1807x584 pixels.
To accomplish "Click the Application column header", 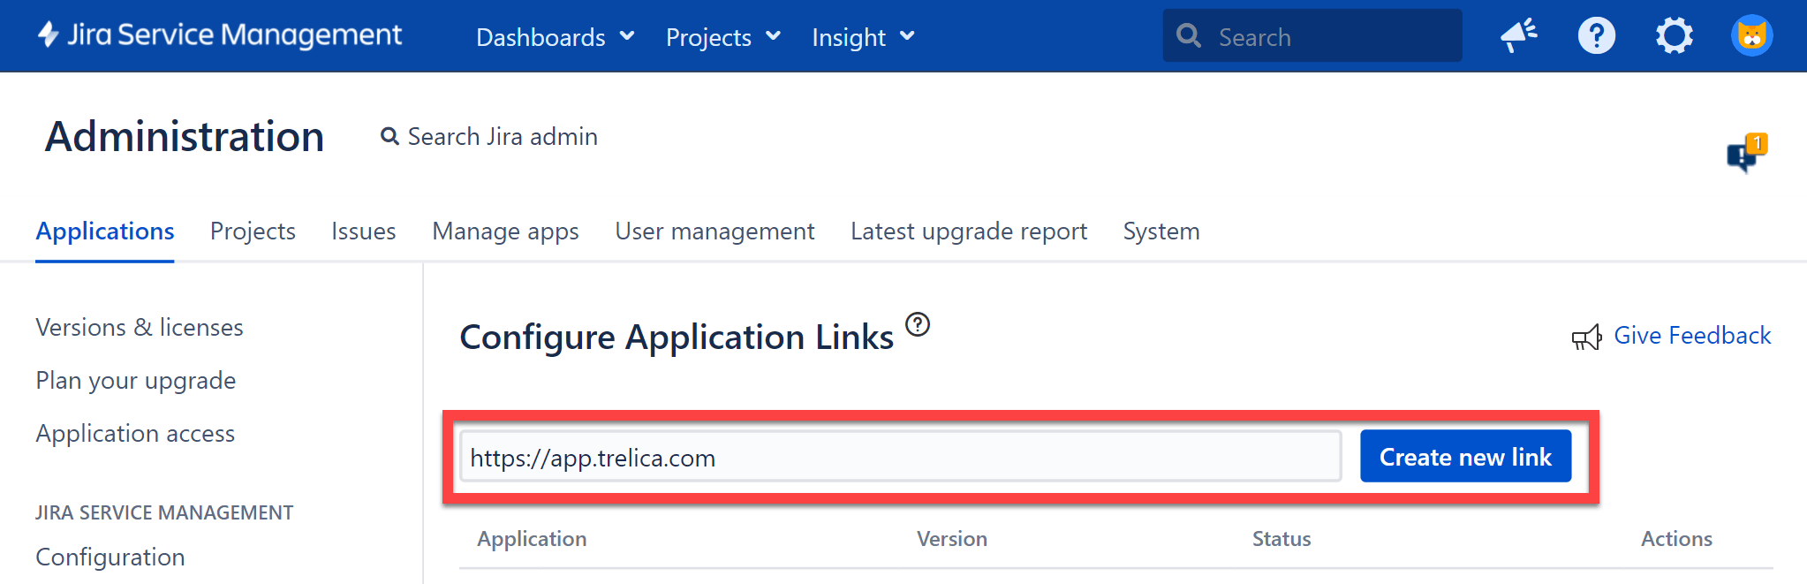I will click(532, 539).
